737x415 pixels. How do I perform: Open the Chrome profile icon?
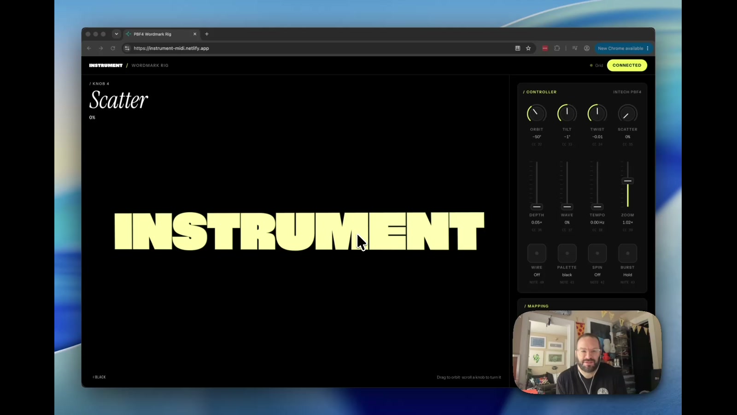(x=587, y=48)
